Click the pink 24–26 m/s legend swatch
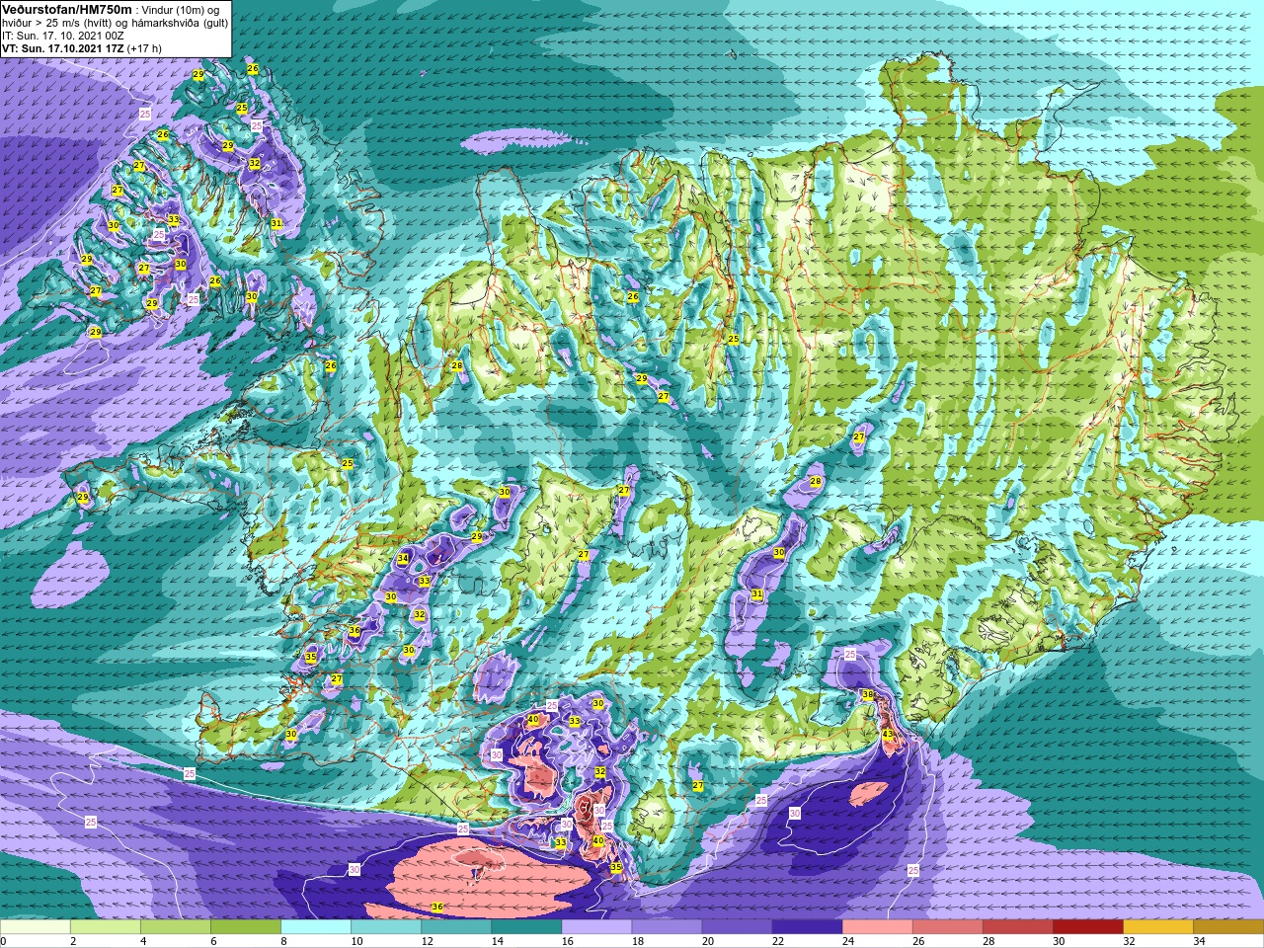This screenshot has width=1264, height=948. [877, 927]
